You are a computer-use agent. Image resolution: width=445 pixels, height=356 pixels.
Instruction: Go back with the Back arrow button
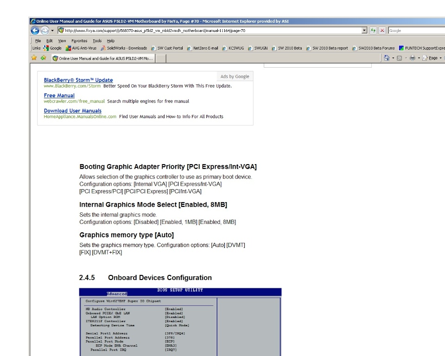(x=35, y=31)
